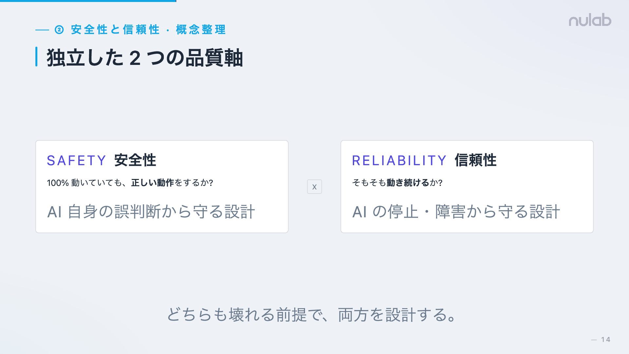629x354 pixels.
Task: Click the circled number 2 icon
Action: point(59,30)
